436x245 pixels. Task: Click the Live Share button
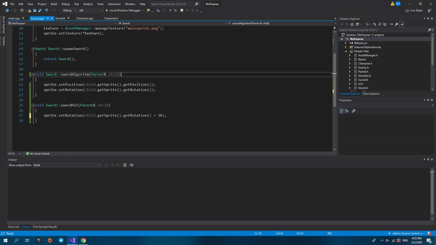click(414, 11)
